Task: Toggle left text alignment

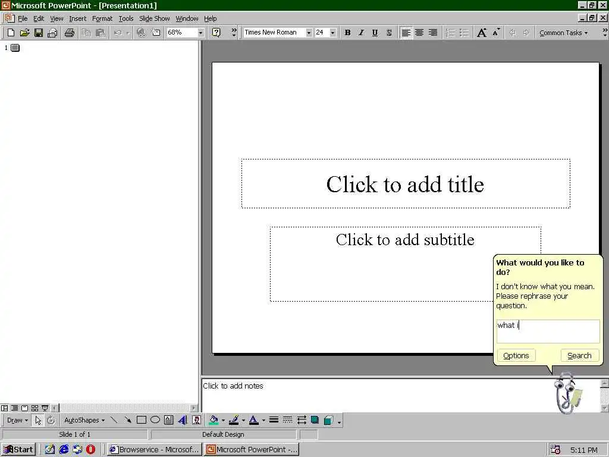Action: [406, 33]
